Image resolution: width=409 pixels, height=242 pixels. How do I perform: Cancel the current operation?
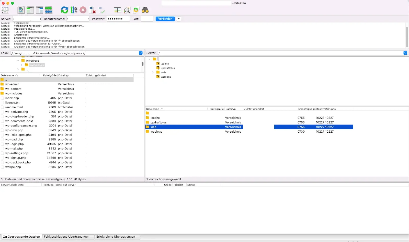83,10
